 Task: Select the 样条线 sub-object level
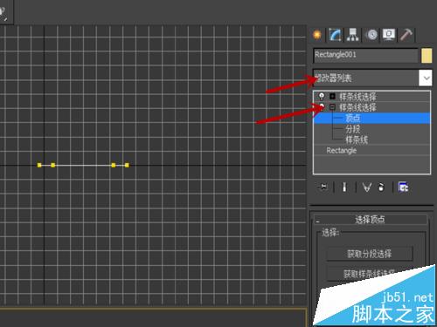coord(357,140)
